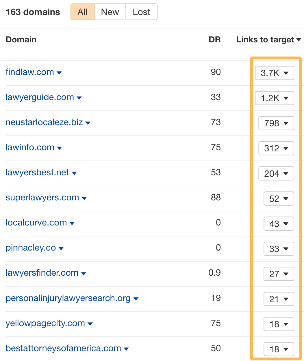
Task: Click DR value 33 for lawyerguide.com
Action: click(216, 97)
